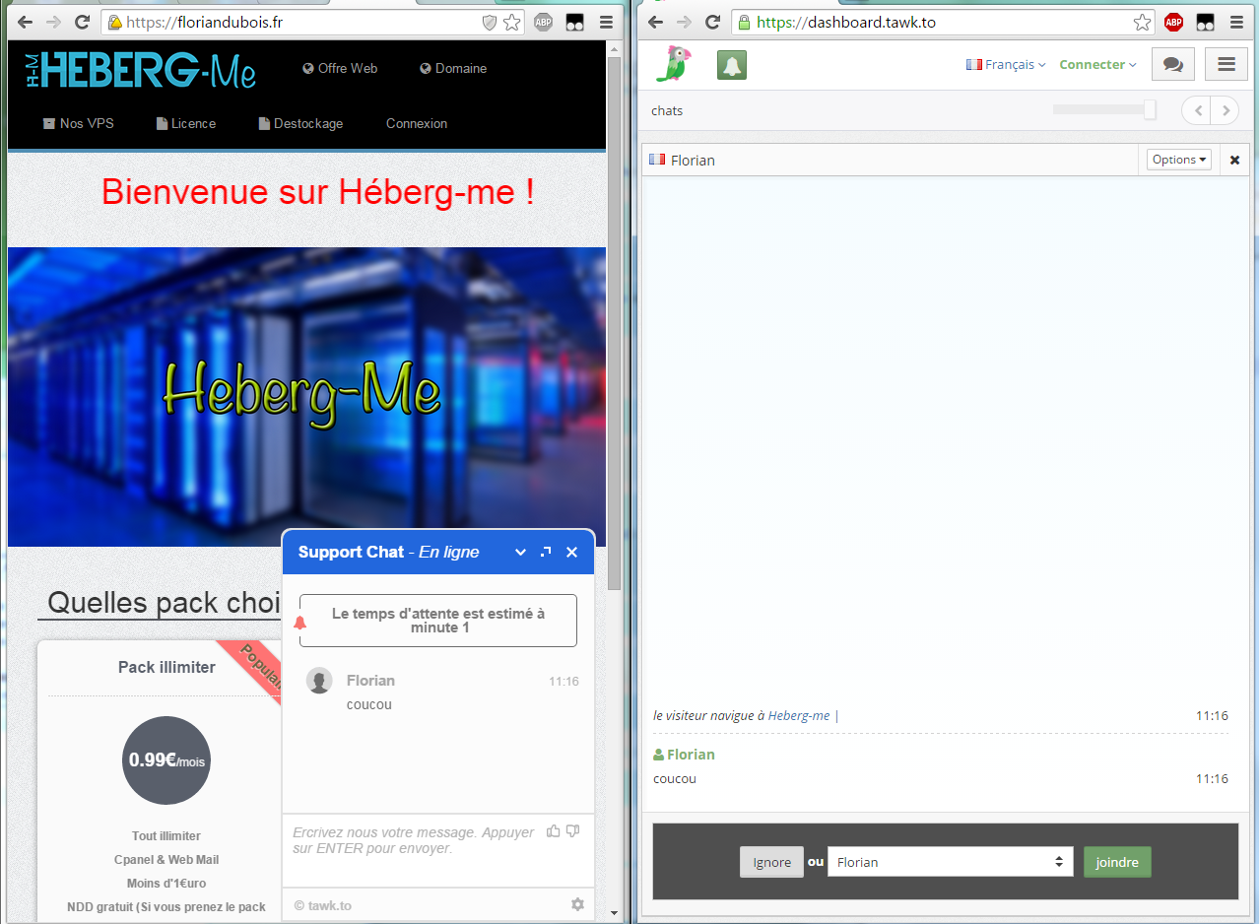Click the Florian agent name in dashboard chat
This screenshot has height=924, width=1260.
(691, 755)
